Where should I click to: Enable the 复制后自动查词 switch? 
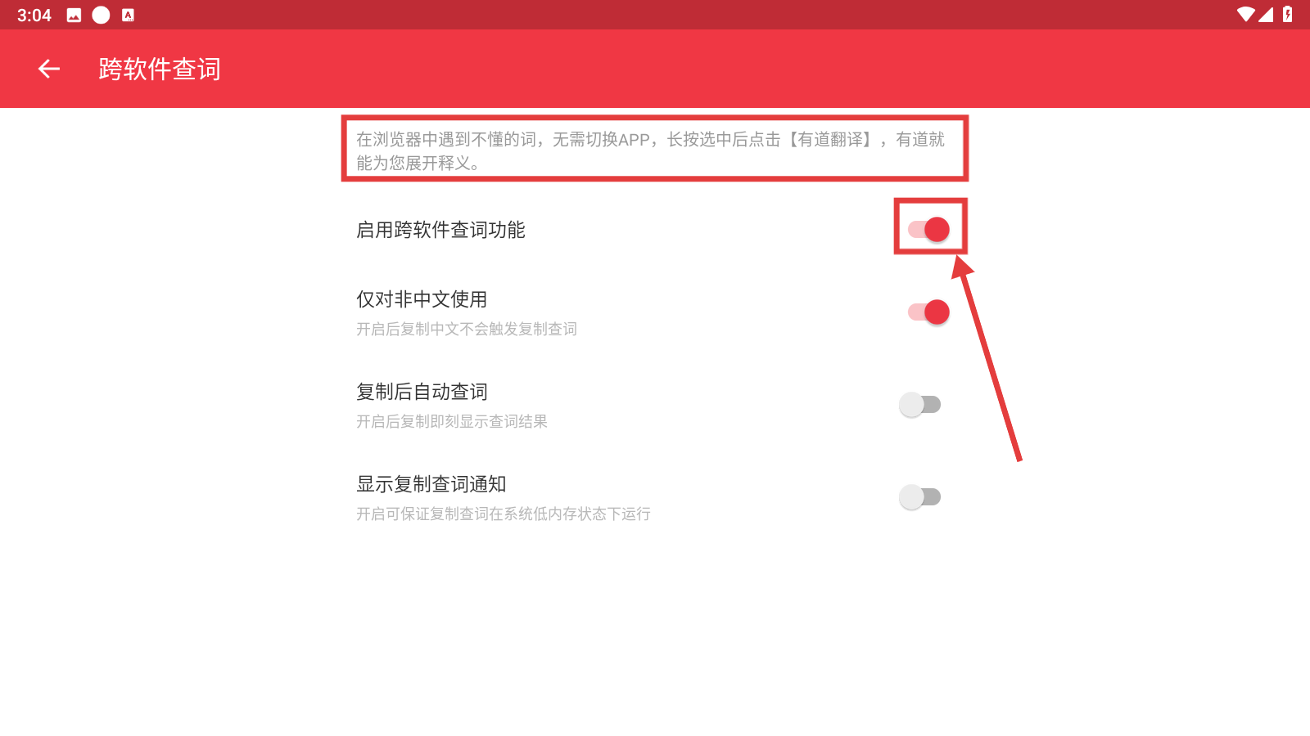point(920,405)
